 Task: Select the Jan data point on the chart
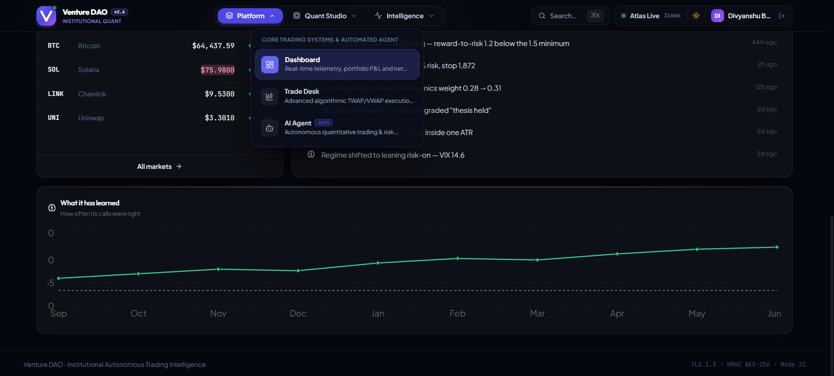click(x=378, y=263)
